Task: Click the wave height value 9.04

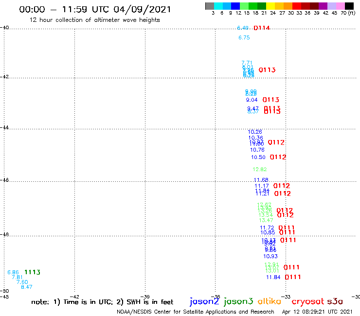Action: [252, 100]
